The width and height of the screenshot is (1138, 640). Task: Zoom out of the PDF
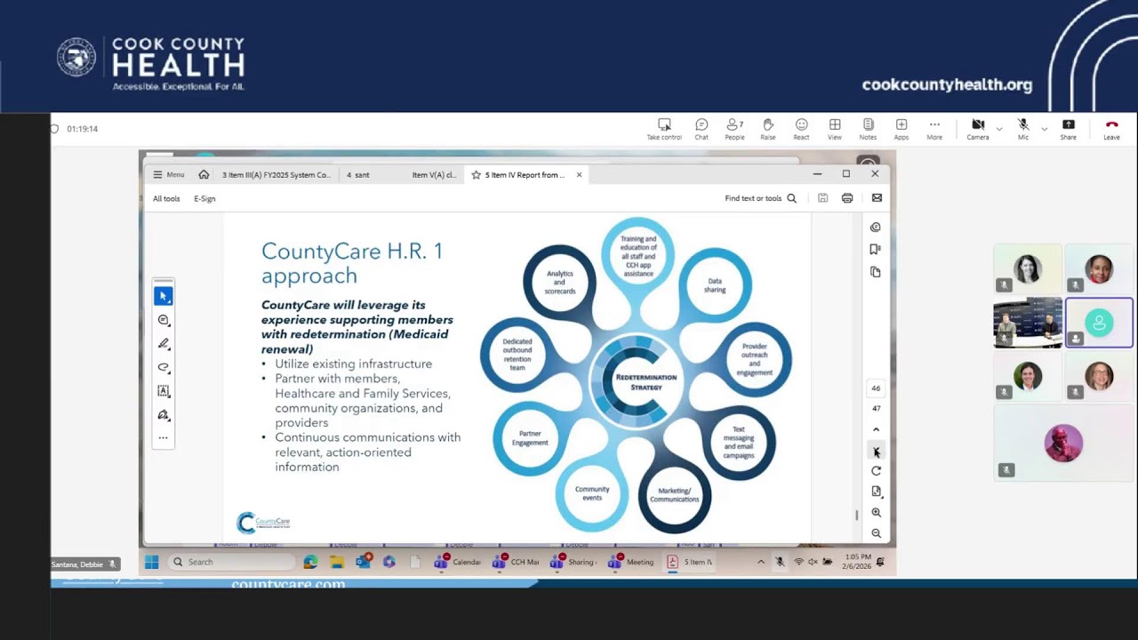(876, 533)
